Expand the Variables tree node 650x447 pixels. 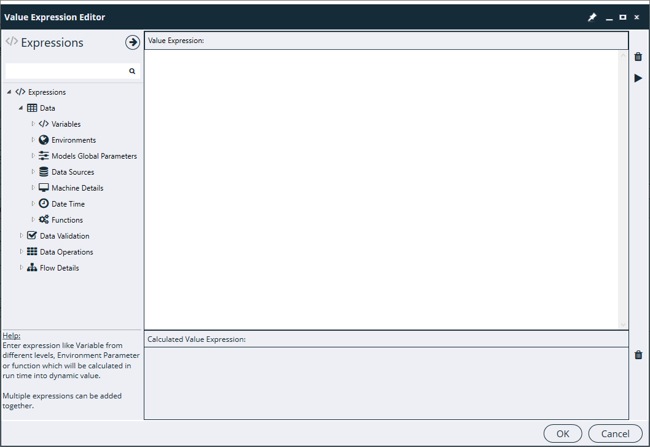coord(33,124)
